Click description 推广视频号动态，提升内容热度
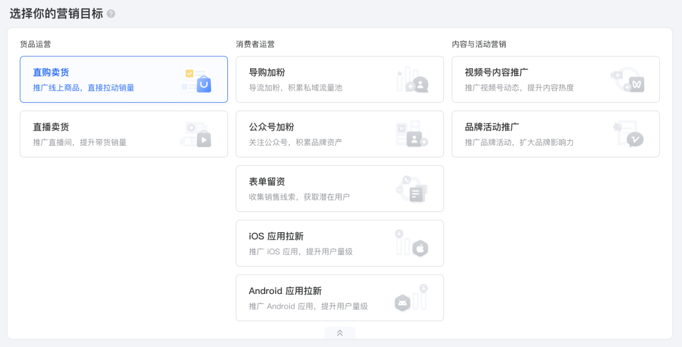Screen dimensions: 682x347 [x=519, y=88]
